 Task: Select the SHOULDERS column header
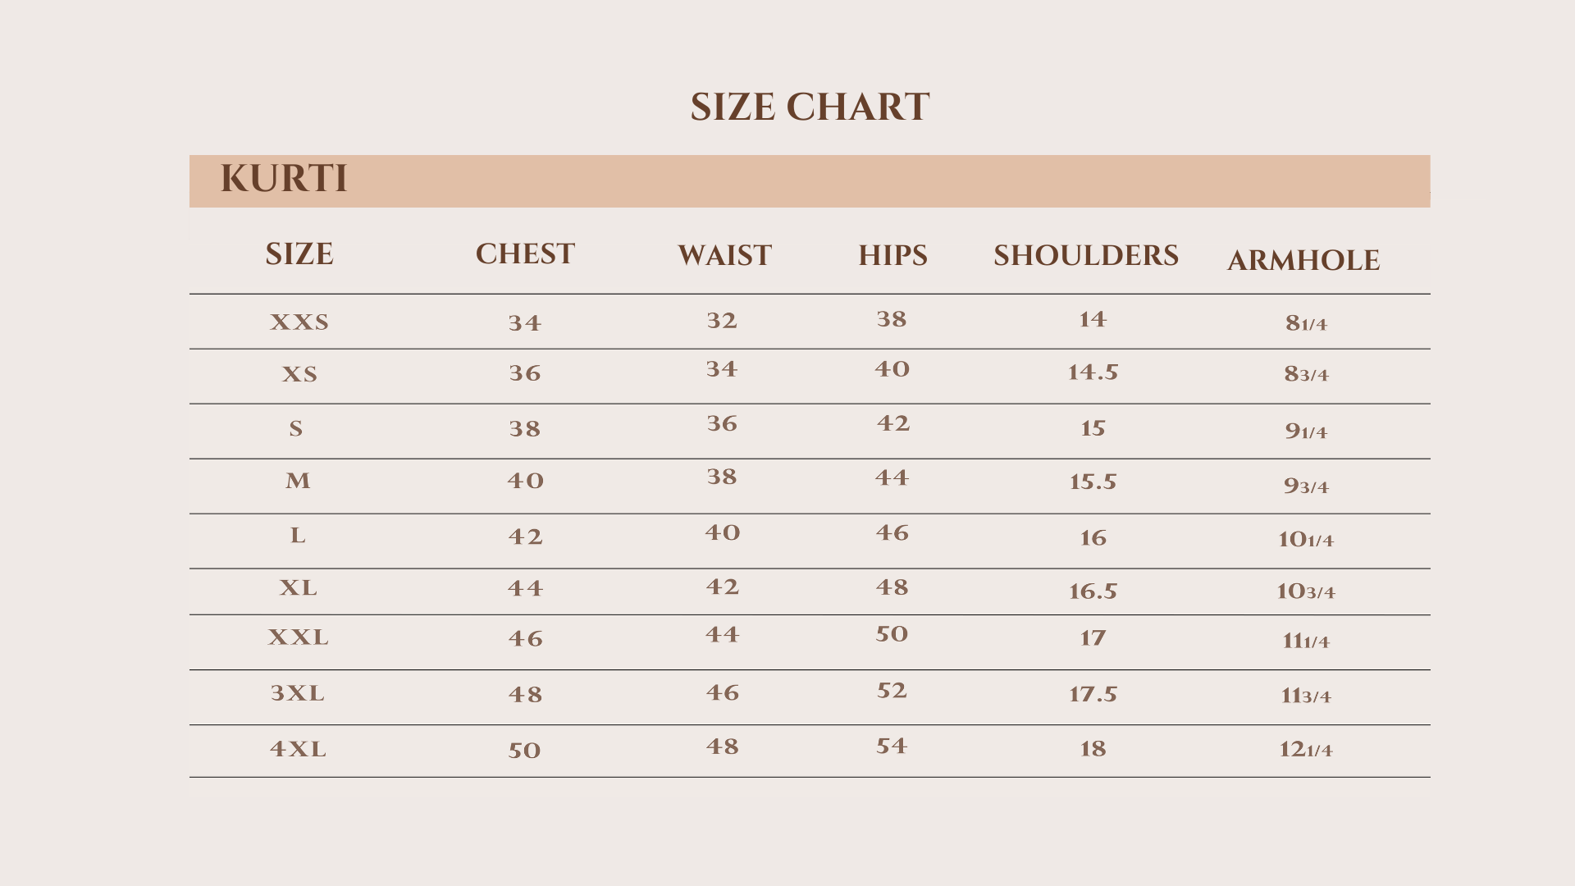(x=1085, y=256)
